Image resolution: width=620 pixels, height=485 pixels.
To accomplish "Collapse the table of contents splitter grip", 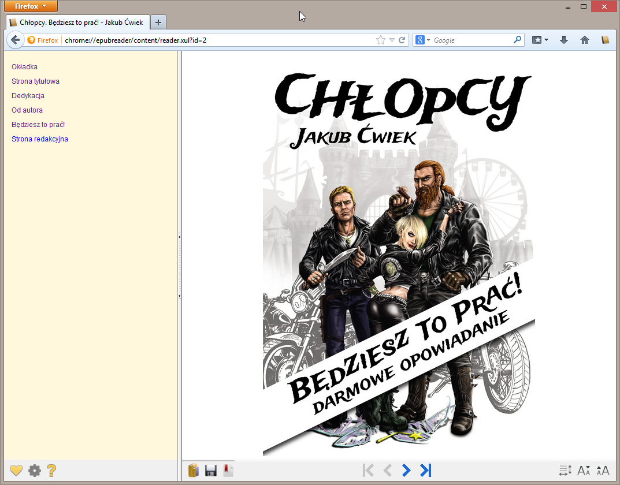I will [x=180, y=266].
